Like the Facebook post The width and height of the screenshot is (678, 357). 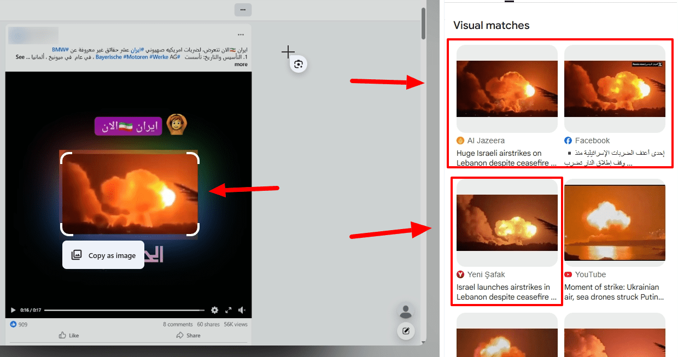(68, 335)
